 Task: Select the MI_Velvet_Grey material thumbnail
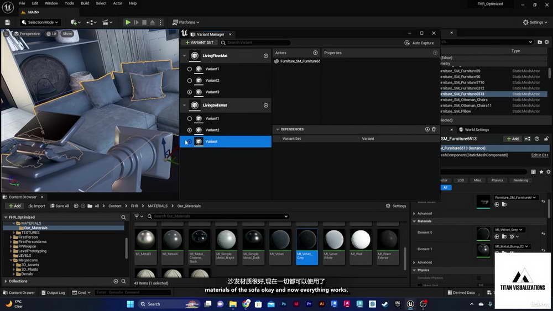coord(307,246)
